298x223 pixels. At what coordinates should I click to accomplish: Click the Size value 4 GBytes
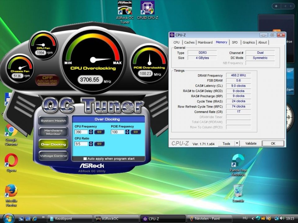202,58
